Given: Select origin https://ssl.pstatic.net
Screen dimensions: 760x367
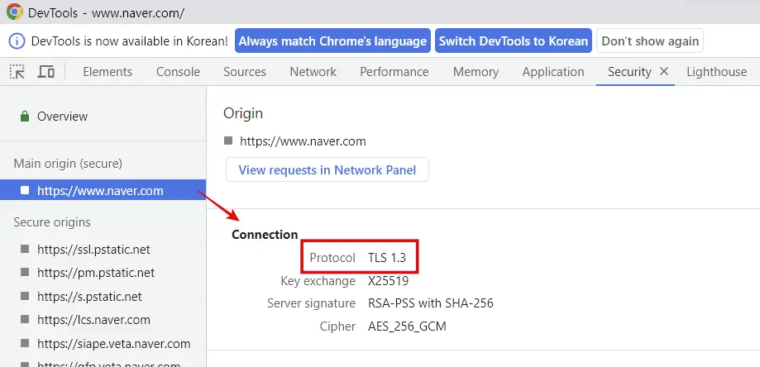Looking at the screenshot, I should [x=93, y=250].
